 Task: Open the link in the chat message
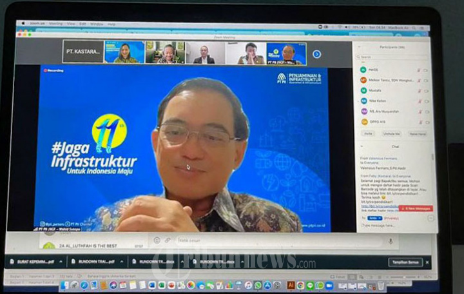(380, 206)
